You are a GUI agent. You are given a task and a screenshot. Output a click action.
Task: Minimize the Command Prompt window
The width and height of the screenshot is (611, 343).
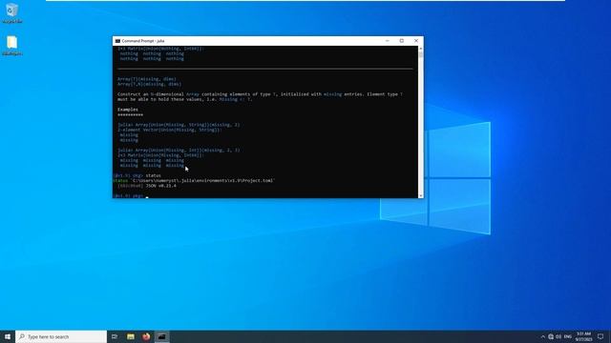tap(388, 40)
